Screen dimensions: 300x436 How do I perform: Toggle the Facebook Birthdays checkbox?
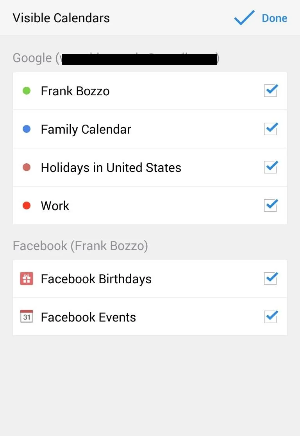tap(271, 279)
